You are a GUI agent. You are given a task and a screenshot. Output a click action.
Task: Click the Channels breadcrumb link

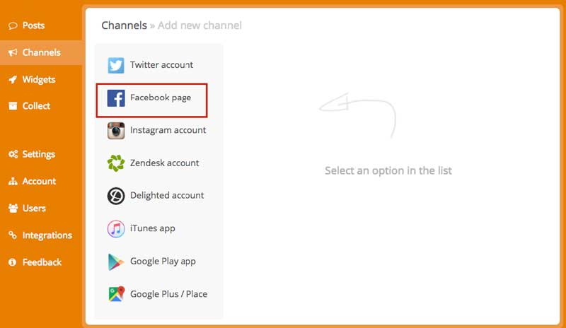[125, 25]
